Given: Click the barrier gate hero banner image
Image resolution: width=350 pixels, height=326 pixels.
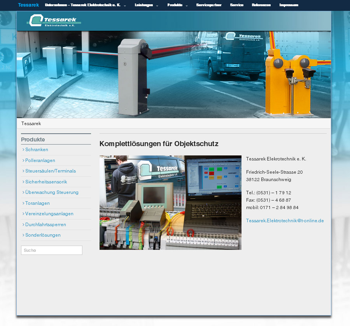Looking at the screenshot, I should 174,75.
